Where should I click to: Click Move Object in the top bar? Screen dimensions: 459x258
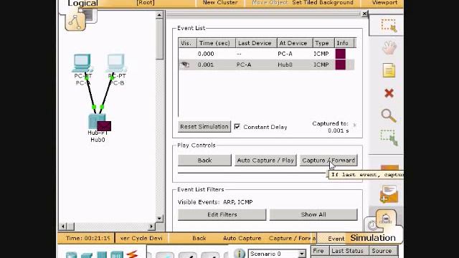point(270,3)
